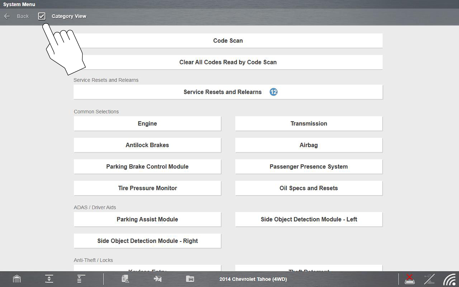Open the Transmission system
459x287 pixels.
click(309, 123)
